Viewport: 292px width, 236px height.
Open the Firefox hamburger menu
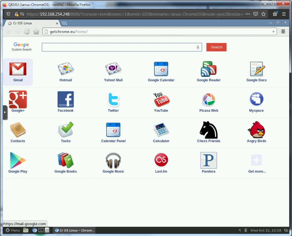tap(284, 14)
